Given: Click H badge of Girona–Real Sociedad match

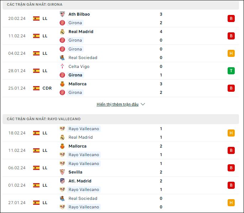Looking at the screenshot, I should 231,53.
